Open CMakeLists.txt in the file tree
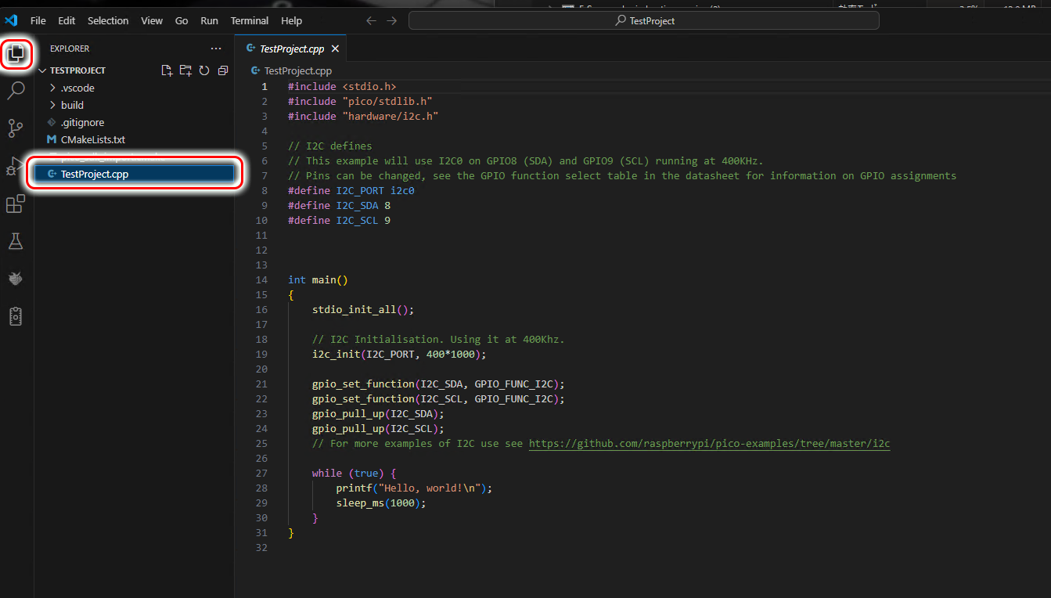Image resolution: width=1051 pixels, height=598 pixels. 92,139
